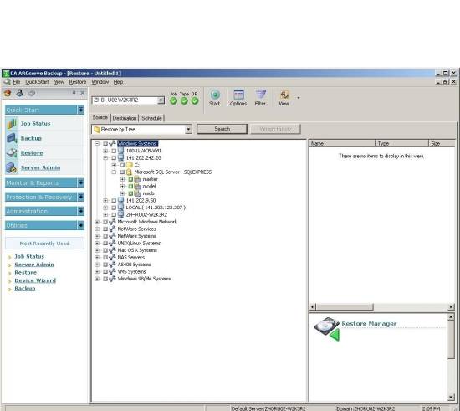Click the Version History button

click(275, 129)
